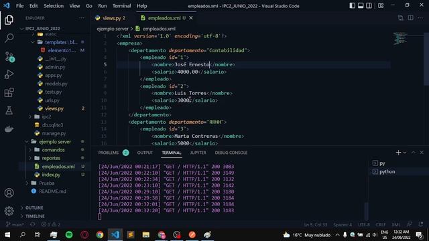
Task: Open File menu
Action: pyautogui.click(x=19, y=6)
